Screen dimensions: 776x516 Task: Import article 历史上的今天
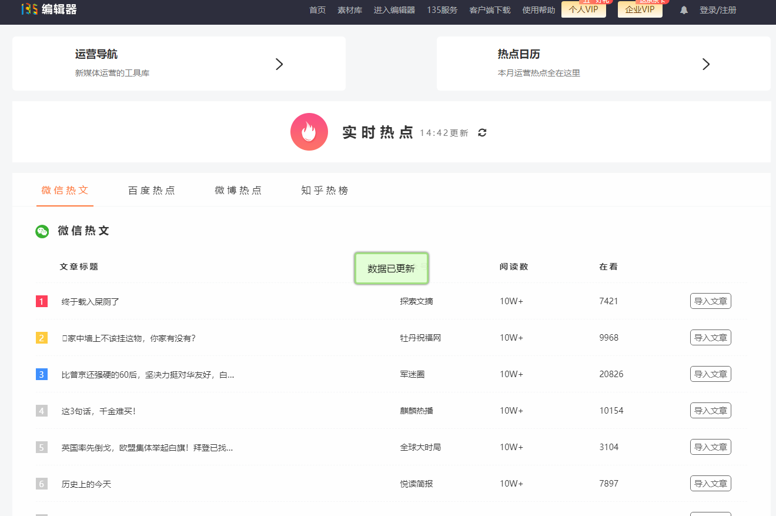pyautogui.click(x=711, y=484)
